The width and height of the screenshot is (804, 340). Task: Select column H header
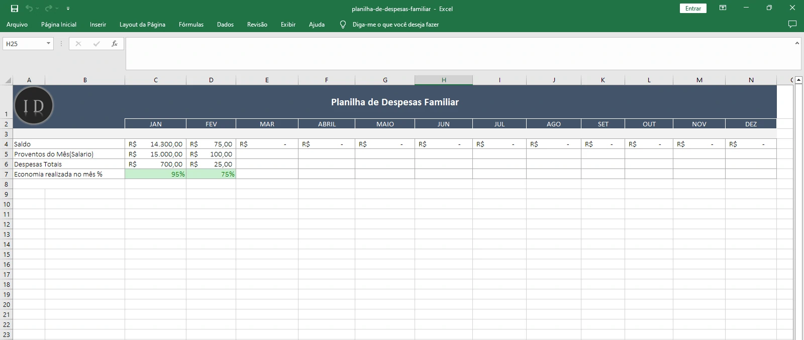[x=443, y=80]
